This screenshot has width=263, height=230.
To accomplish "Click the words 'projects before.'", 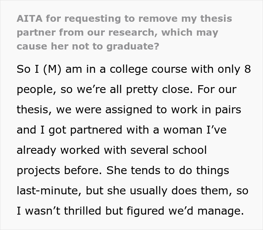I will click(58, 171).
